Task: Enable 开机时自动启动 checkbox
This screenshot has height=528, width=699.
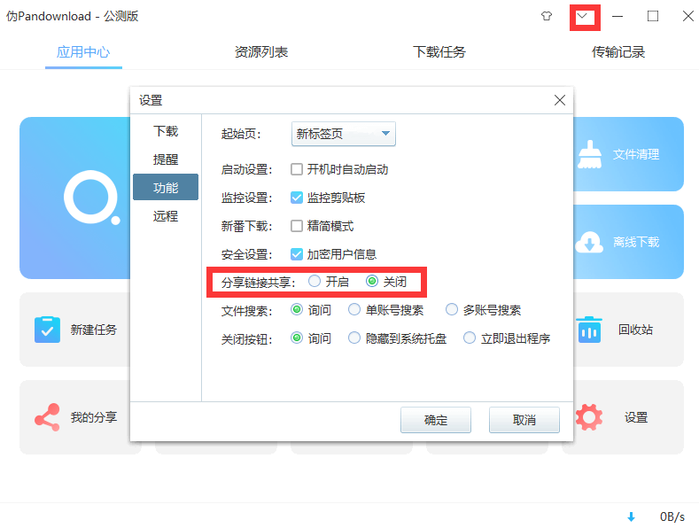Action: point(297,169)
